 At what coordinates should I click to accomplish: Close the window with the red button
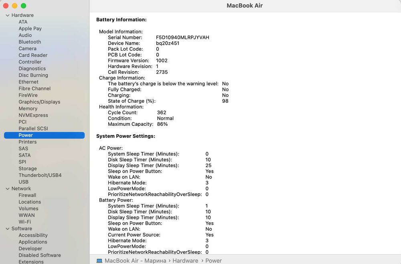click(6, 6)
